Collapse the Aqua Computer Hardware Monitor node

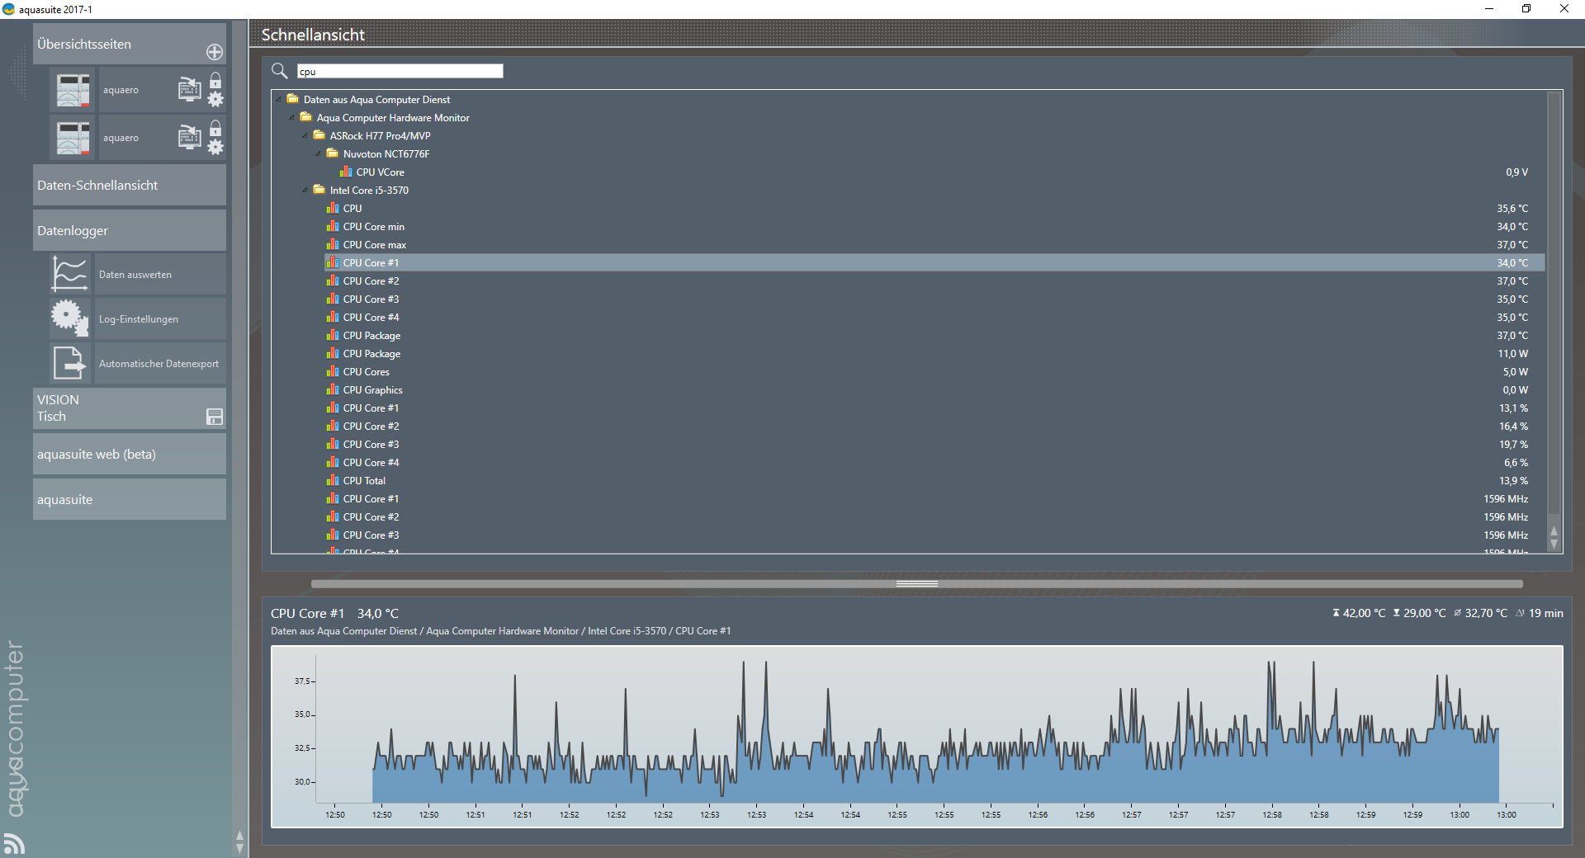tap(292, 117)
